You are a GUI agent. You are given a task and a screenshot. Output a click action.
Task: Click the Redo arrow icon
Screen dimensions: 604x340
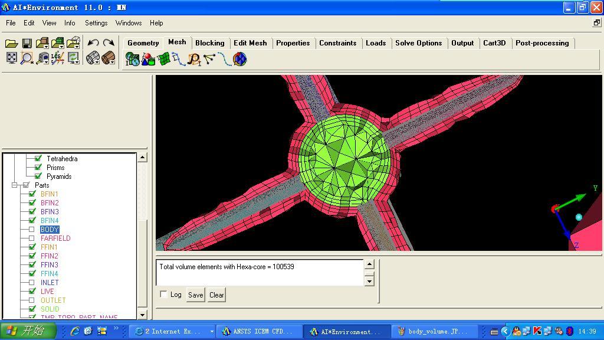point(109,43)
